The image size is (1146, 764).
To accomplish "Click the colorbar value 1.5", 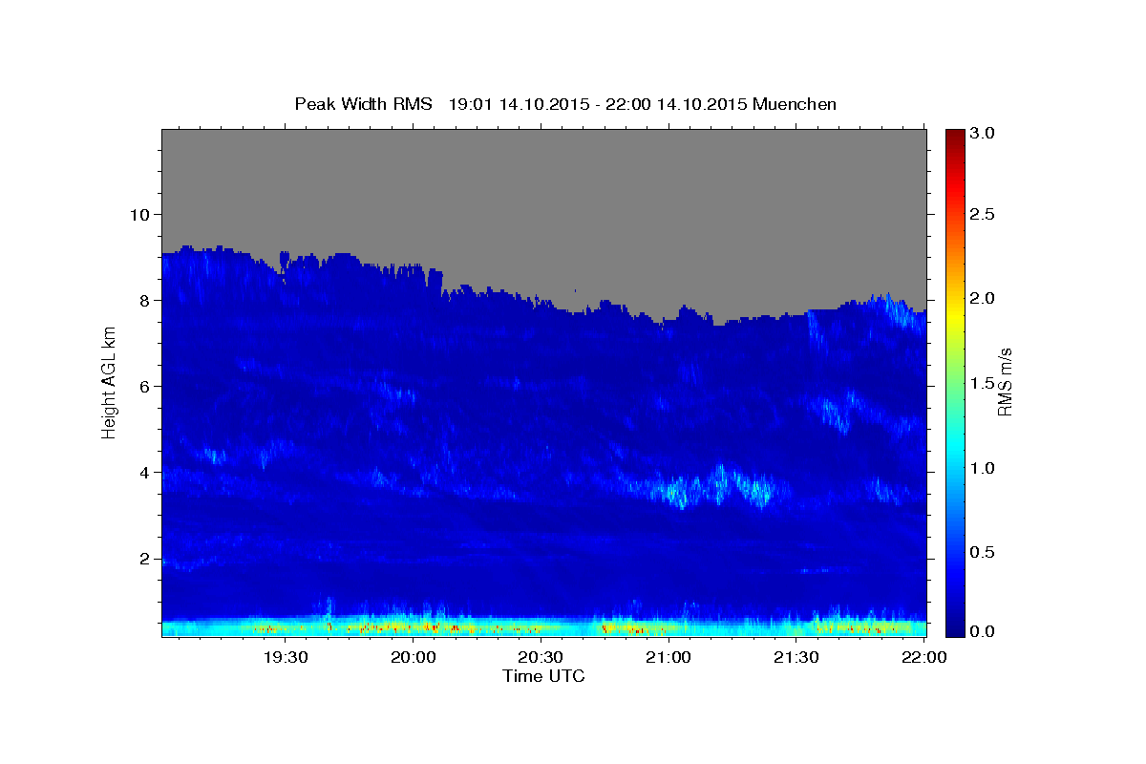I will (983, 383).
